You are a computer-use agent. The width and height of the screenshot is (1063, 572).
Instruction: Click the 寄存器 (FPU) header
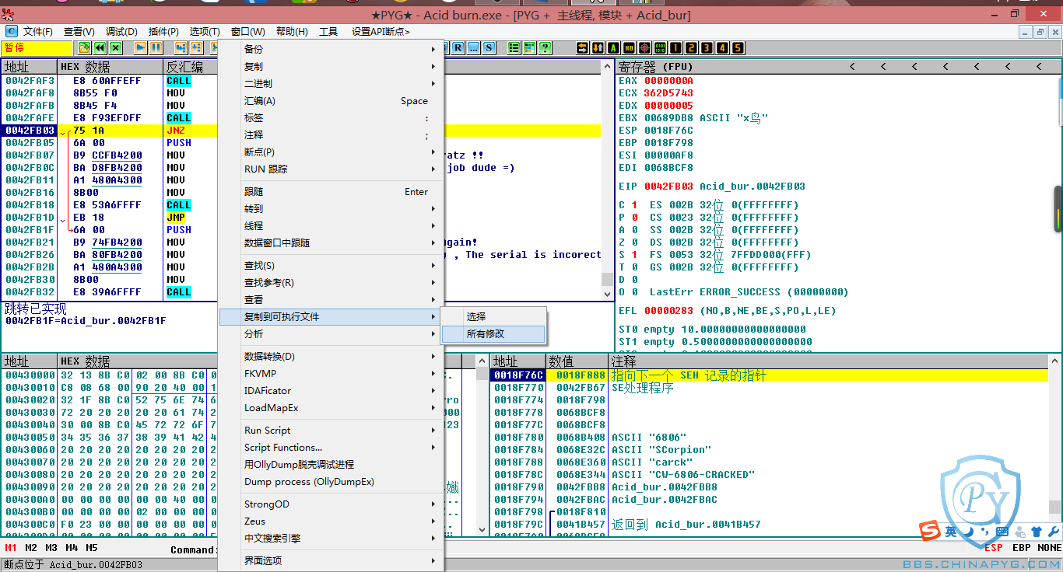pos(655,67)
